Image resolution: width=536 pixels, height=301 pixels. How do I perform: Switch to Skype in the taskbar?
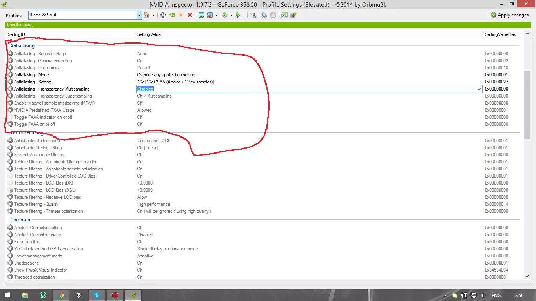[97, 295]
